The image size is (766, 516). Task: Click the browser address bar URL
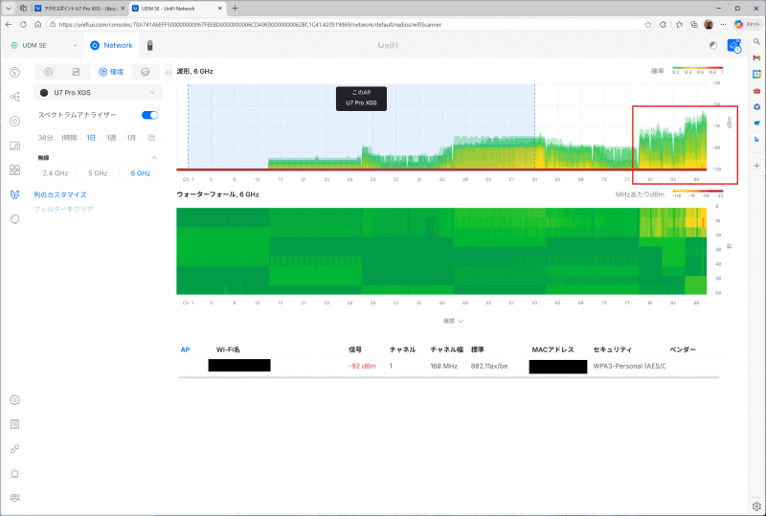point(250,25)
